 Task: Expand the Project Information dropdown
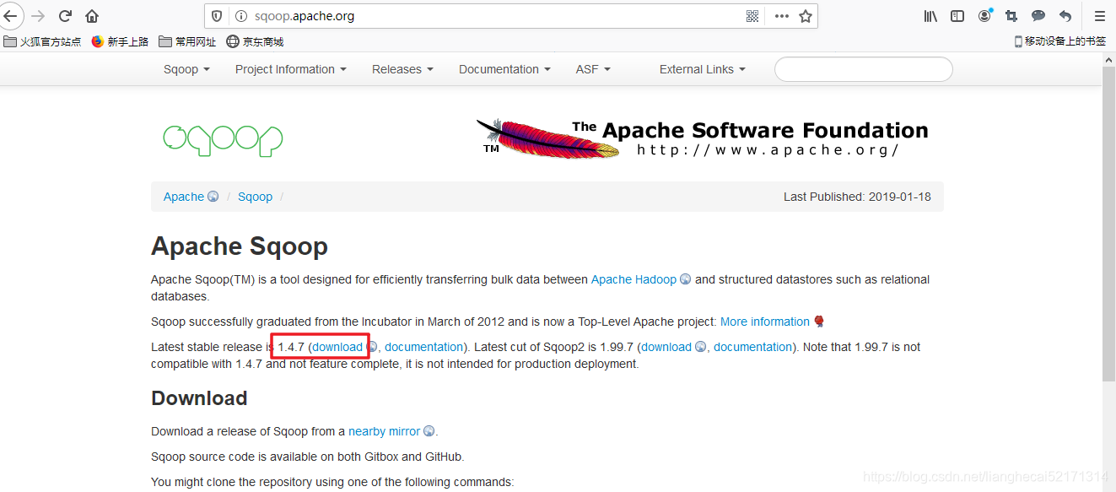pos(291,69)
